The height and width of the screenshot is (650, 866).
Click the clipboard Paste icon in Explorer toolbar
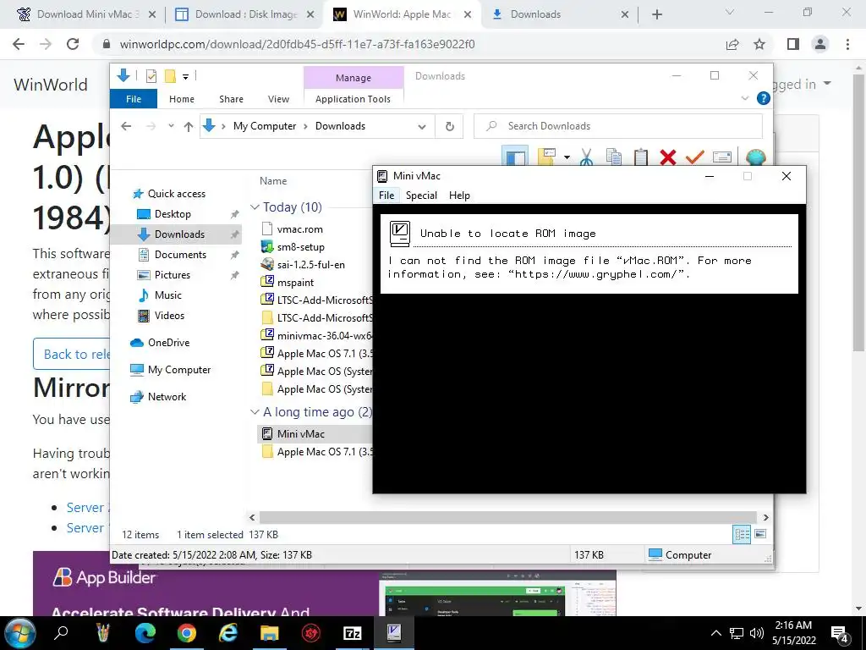click(641, 157)
